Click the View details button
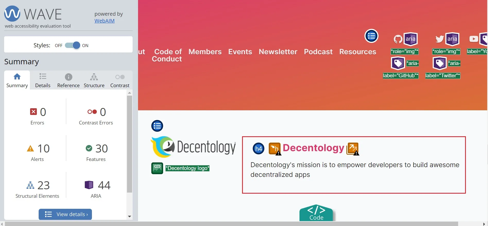 65,214
